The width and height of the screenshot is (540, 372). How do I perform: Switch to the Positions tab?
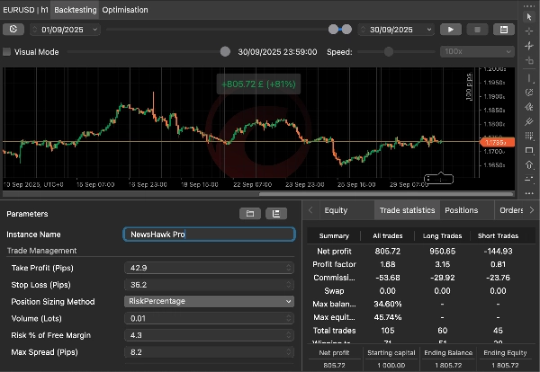tap(461, 210)
